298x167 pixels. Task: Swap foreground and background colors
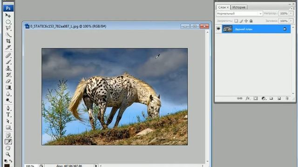pos(11,161)
